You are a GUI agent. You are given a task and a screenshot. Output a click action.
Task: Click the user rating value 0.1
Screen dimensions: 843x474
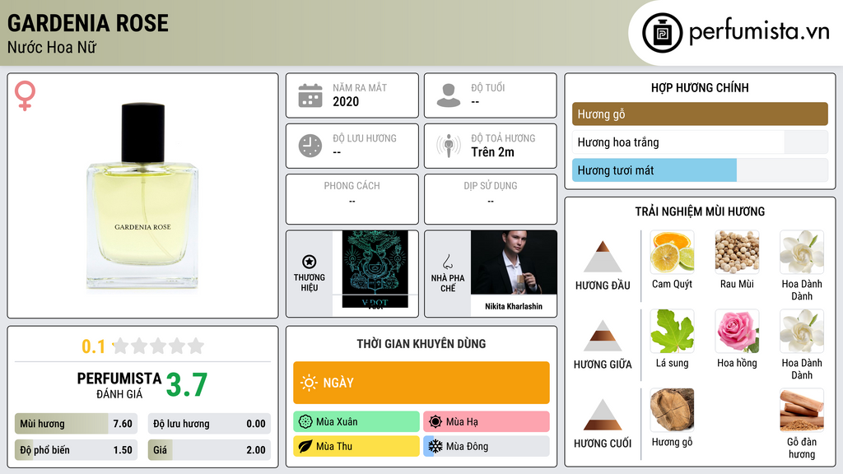point(93,346)
